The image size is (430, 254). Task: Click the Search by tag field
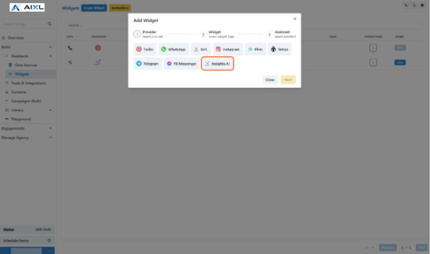[x=27, y=24]
